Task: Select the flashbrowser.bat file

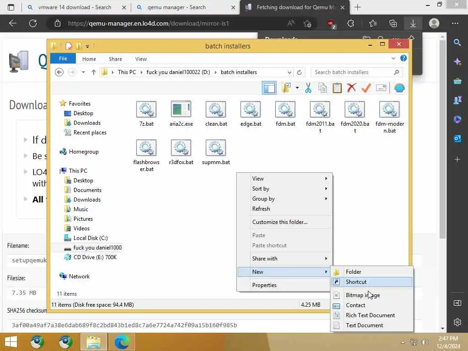Action: tap(146, 155)
